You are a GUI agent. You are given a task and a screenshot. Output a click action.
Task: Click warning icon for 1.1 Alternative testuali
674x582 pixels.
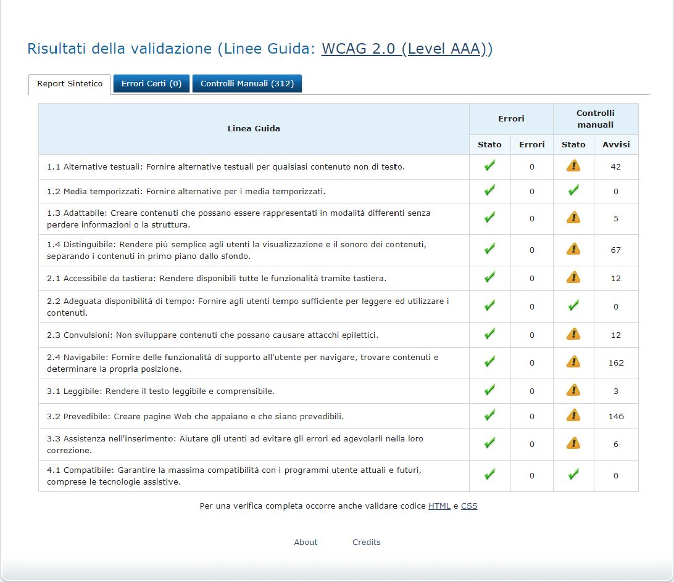[x=573, y=166]
